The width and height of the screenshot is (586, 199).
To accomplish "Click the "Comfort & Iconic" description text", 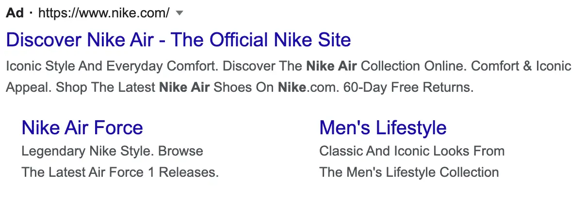I will click(x=521, y=66).
